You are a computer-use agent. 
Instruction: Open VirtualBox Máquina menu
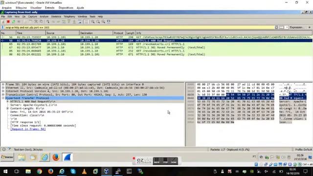[21, 8]
